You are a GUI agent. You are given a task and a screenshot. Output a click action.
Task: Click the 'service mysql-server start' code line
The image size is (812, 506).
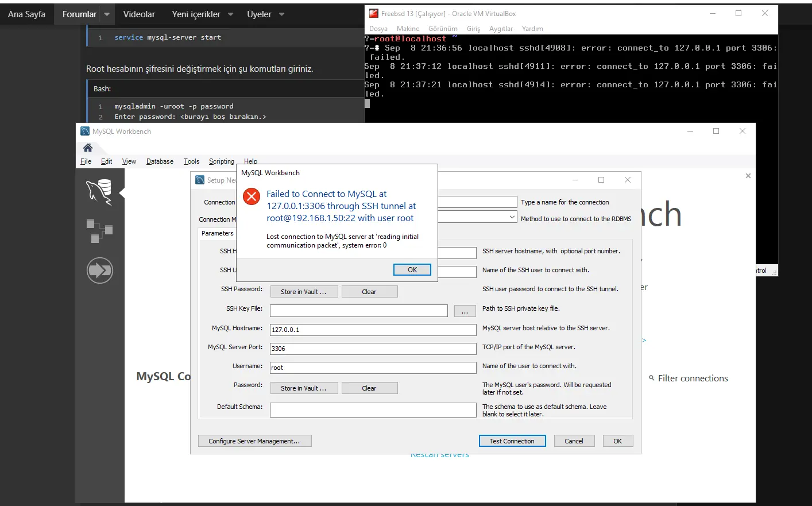click(168, 37)
